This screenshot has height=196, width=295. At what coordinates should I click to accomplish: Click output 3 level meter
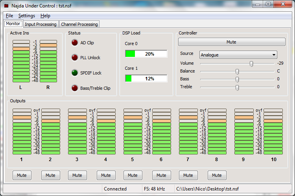click(x=77, y=131)
